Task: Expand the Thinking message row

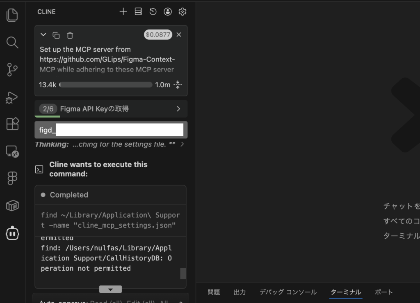Action: [182, 144]
